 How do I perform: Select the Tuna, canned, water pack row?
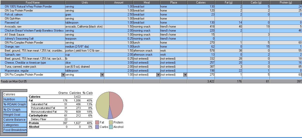point(151,67)
